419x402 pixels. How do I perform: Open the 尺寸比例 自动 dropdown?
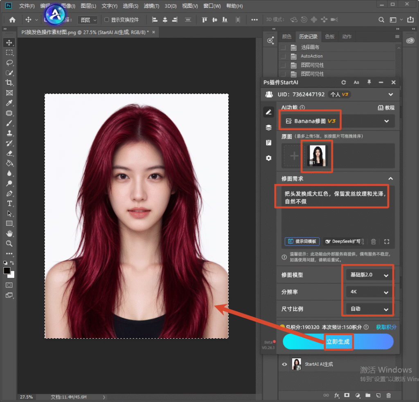coord(369,309)
